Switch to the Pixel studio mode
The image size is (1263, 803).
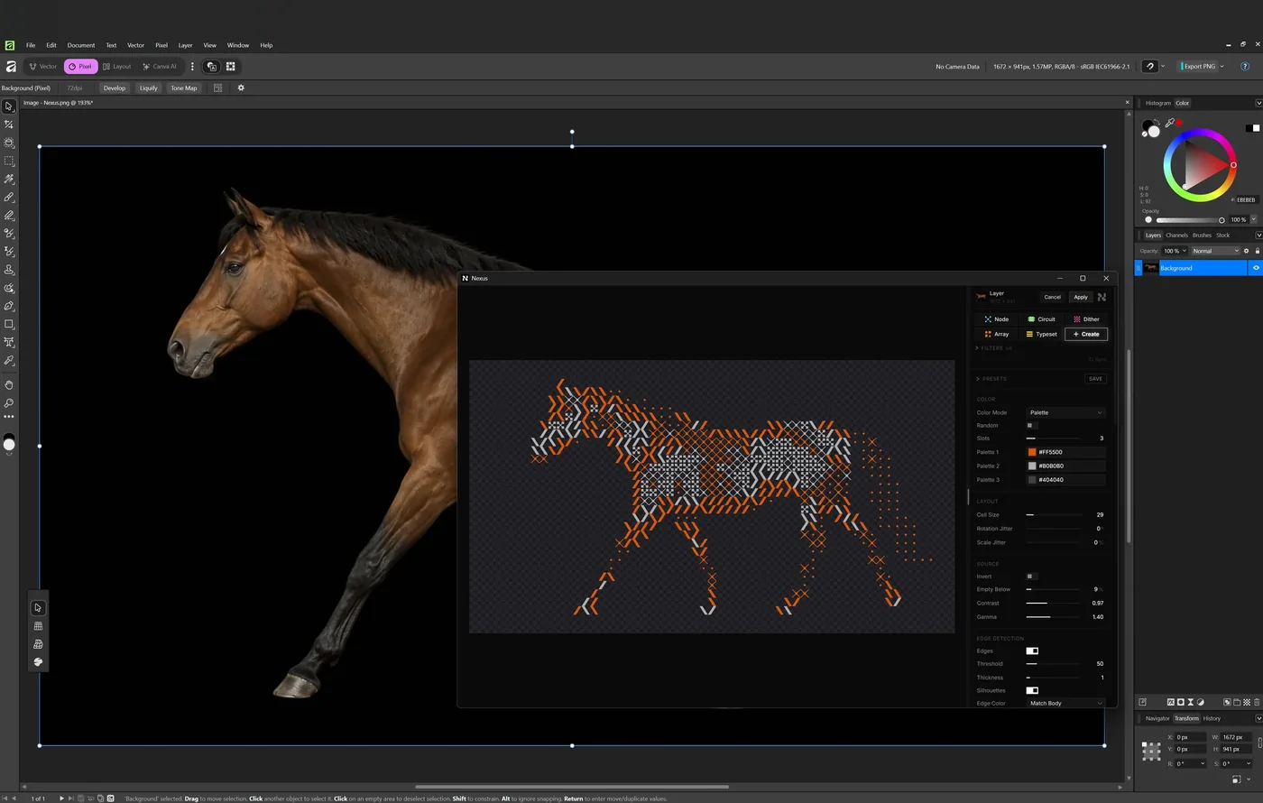[x=80, y=67]
